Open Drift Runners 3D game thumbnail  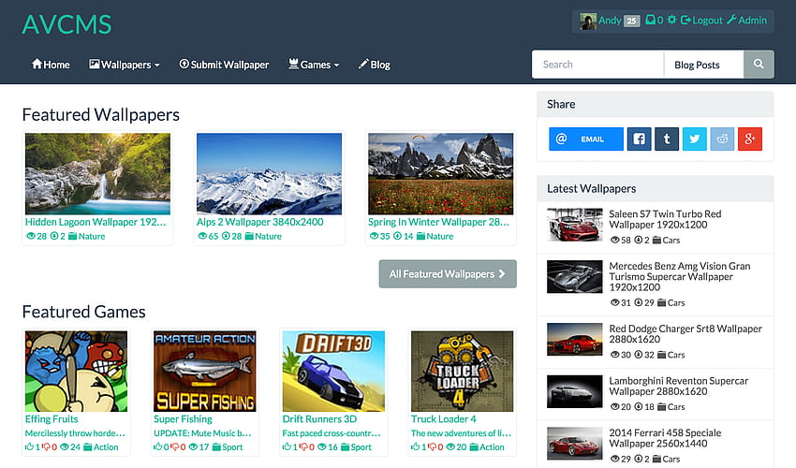pos(333,371)
